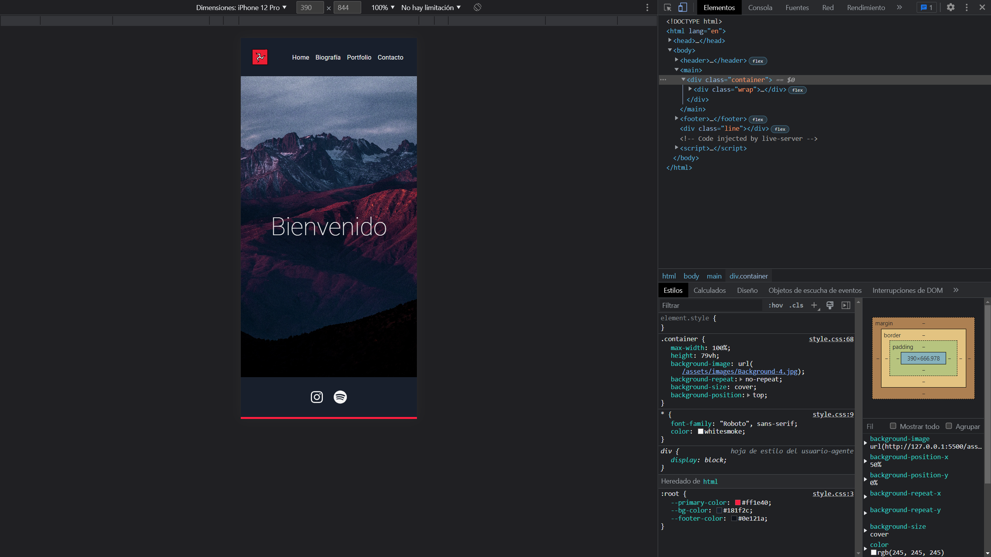Open the DevTools settings gear
991x557 pixels.
(x=951, y=7)
